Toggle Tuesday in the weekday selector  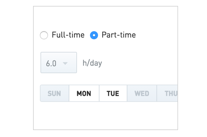[113, 93]
